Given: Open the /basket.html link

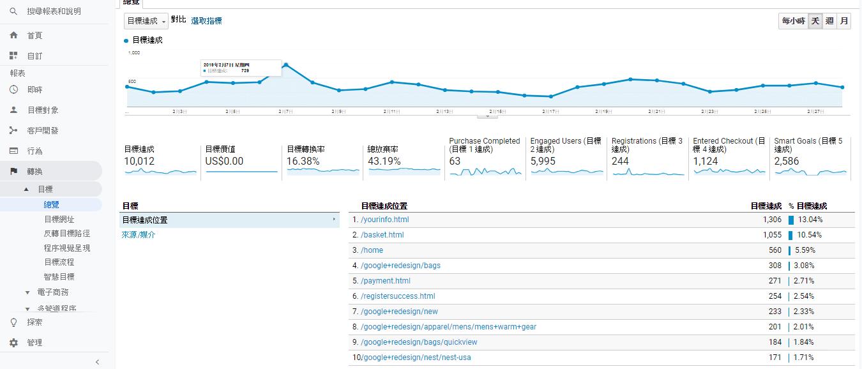Looking at the screenshot, I should [x=382, y=235].
